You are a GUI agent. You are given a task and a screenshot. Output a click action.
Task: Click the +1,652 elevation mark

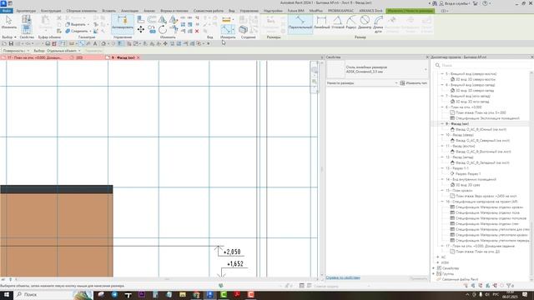tap(235, 264)
